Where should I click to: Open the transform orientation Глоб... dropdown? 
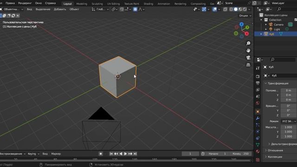100,9
